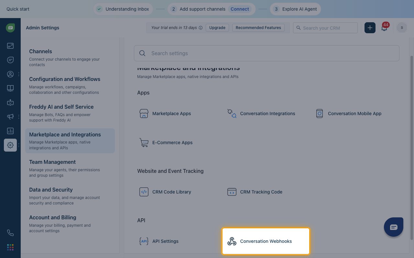
Task: Open CRM Tracking Code
Action: pyautogui.click(x=255, y=192)
